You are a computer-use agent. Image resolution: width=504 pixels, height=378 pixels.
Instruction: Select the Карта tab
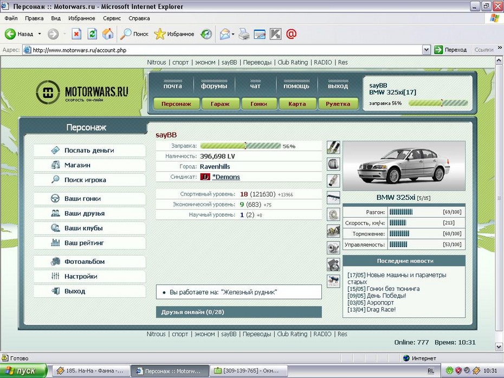(297, 104)
